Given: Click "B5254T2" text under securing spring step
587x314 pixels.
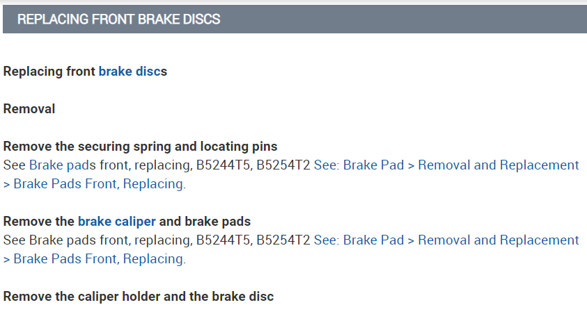Looking at the screenshot, I should tap(283, 165).
